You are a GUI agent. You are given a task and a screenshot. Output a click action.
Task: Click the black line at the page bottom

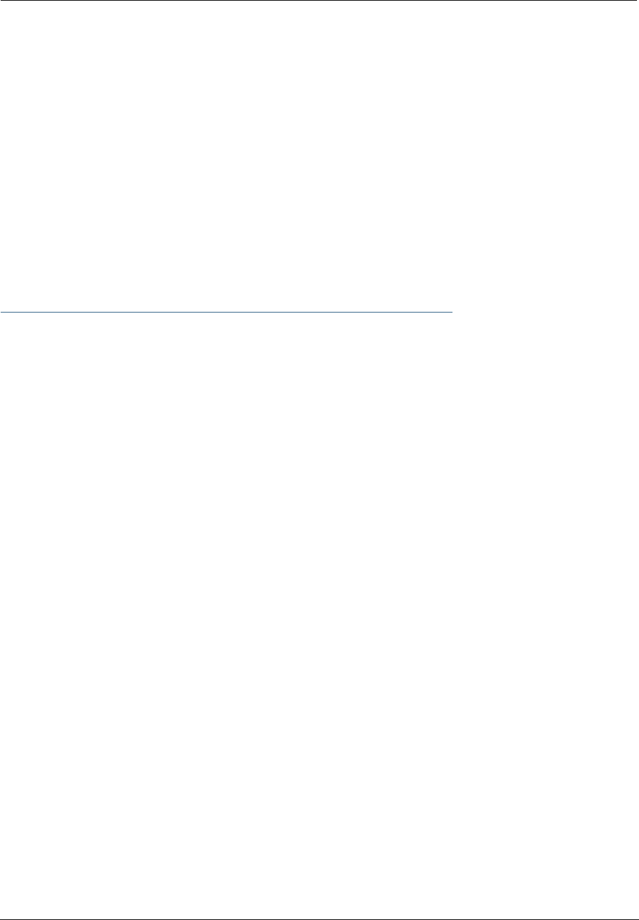coord(319,919)
